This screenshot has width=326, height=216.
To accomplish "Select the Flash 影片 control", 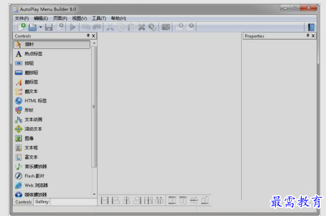I will click(x=52, y=176).
